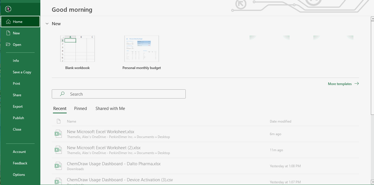Screen dimensions: 374x185
Task: Go to the Share option
Action: click(x=17, y=95)
